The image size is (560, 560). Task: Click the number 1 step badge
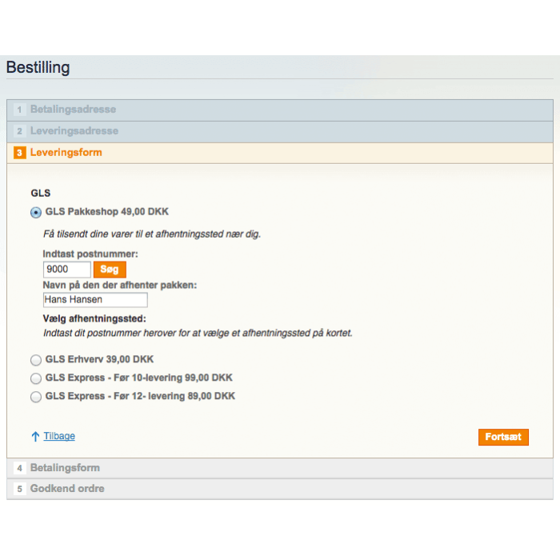tap(20, 110)
